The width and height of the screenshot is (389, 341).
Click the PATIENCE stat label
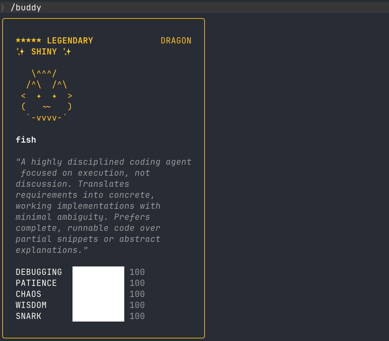(36, 283)
